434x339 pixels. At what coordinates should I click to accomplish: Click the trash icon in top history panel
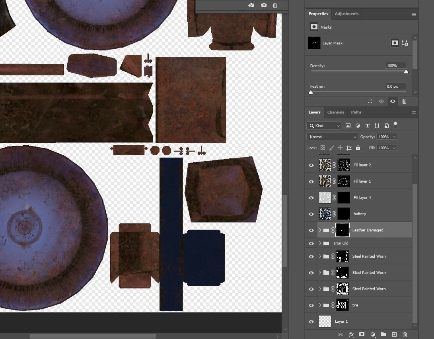pyautogui.click(x=275, y=5)
